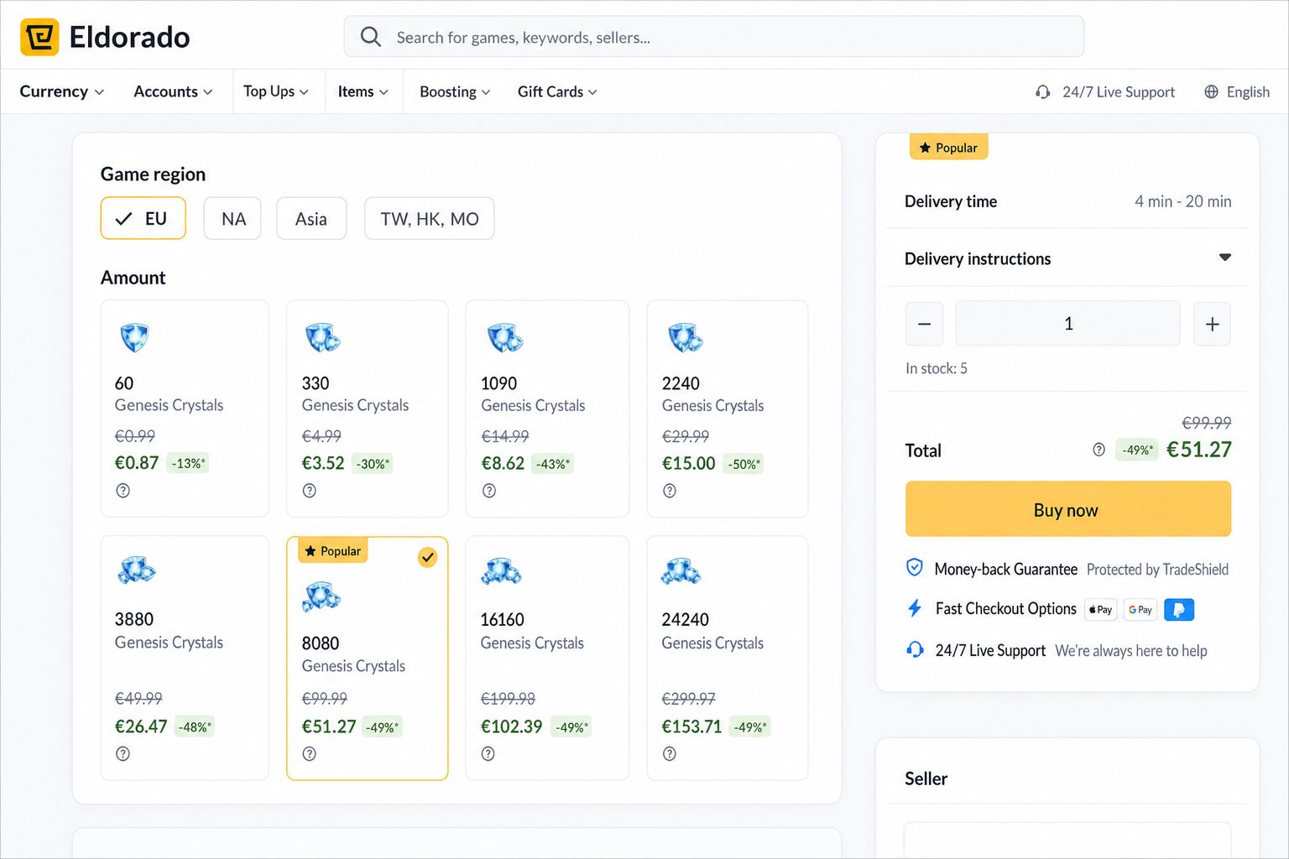Click the Popular badge on the 8080 card

[333, 551]
